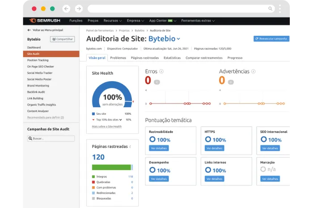Screen dimensions: 313x208
Task: Click Ver detalhes under Desempenho
Action: (x=159, y=179)
